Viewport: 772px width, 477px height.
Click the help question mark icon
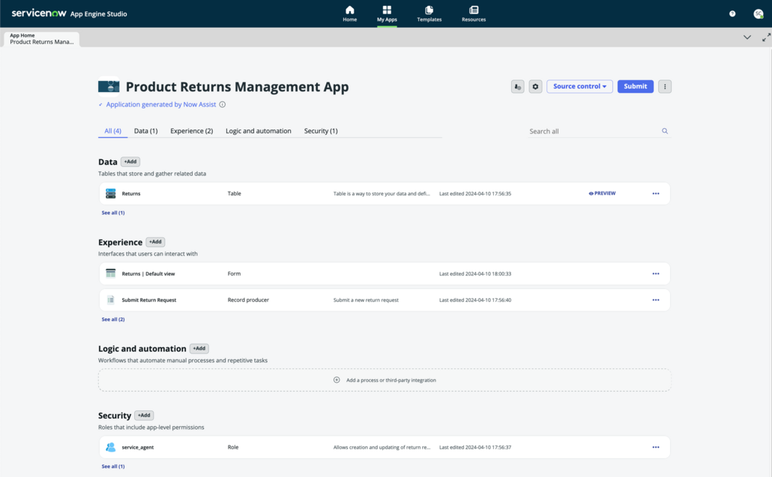pyautogui.click(x=732, y=13)
